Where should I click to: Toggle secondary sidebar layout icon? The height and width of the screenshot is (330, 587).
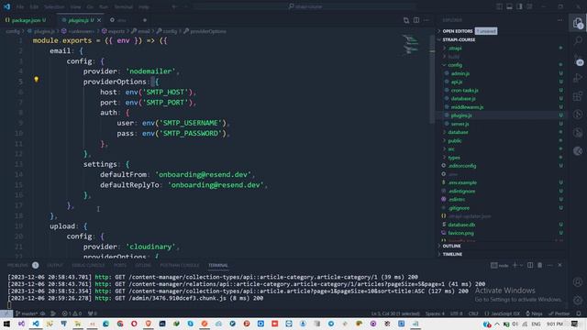[x=519, y=6]
